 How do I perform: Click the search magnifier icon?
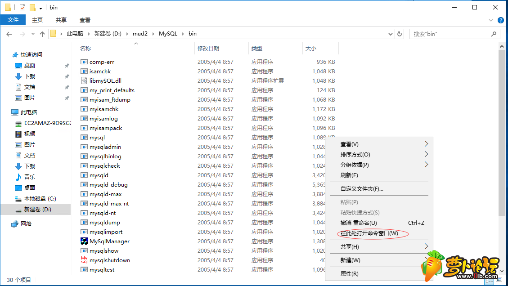(494, 34)
